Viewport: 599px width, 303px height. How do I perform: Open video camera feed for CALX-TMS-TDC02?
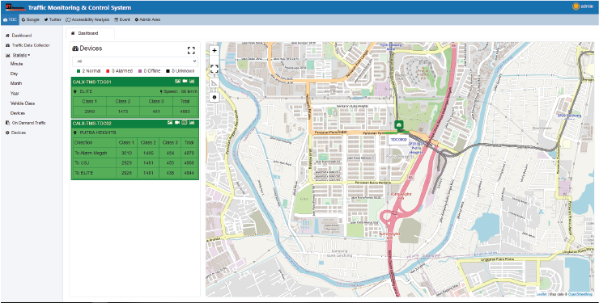[x=177, y=123]
